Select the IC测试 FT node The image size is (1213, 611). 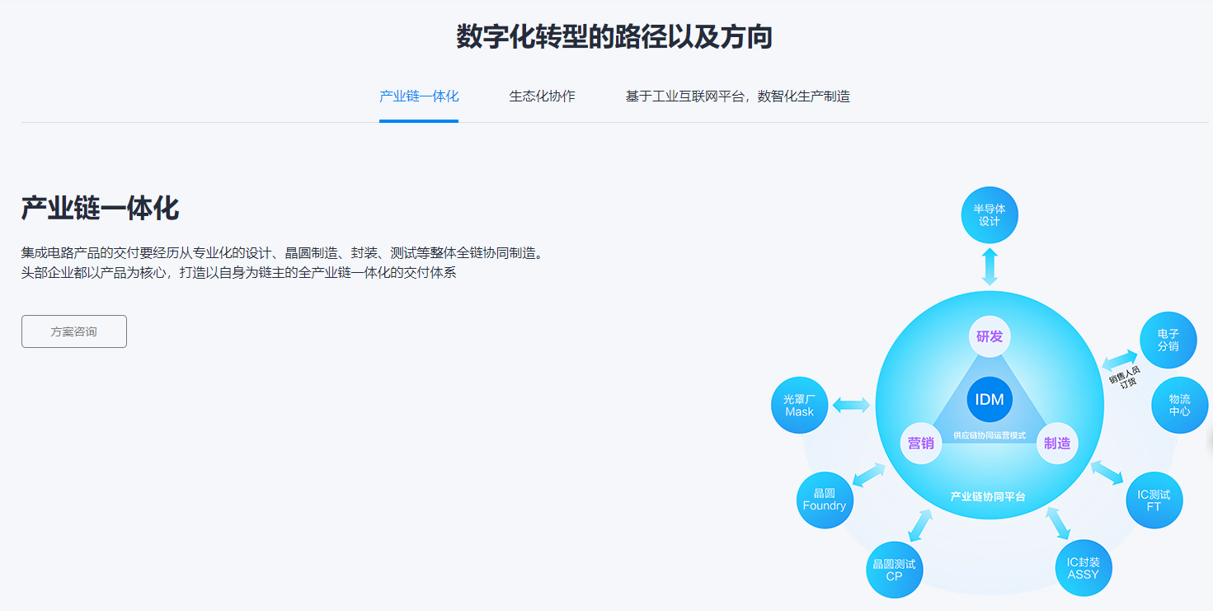(x=1154, y=501)
